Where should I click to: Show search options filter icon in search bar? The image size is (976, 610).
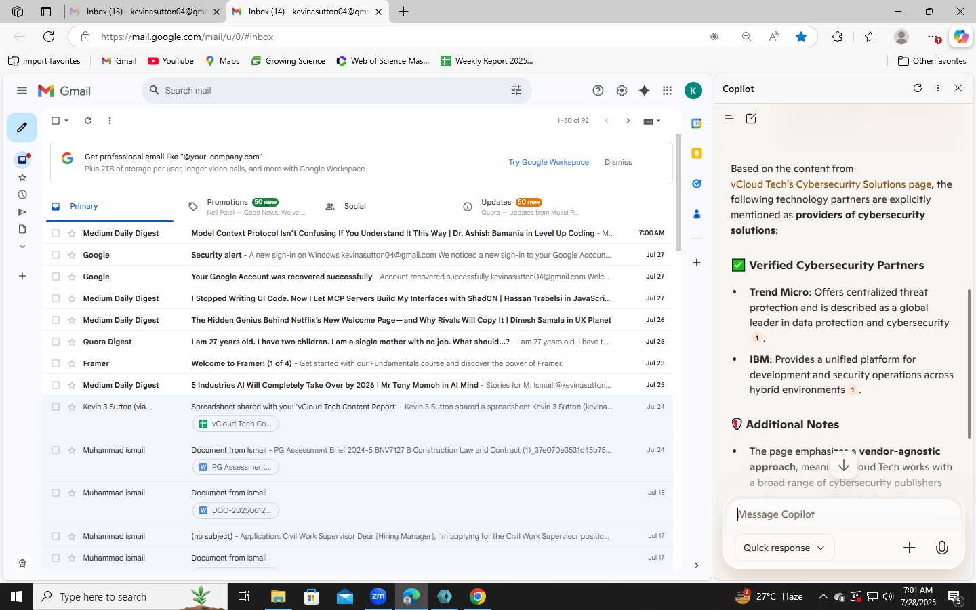click(x=516, y=90)
